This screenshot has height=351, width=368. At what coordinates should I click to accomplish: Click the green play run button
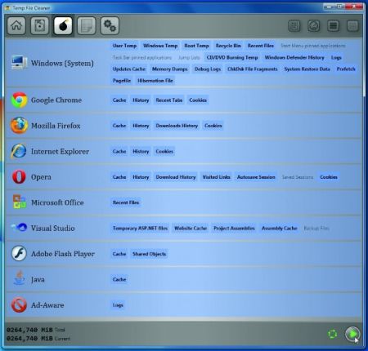click(352, 334)
